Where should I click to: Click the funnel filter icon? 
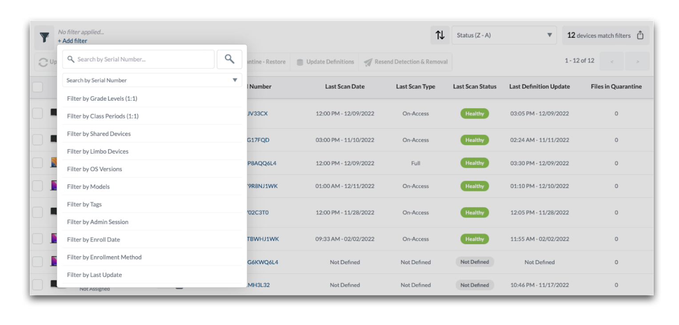pyautogui.click(x=44, y=37)
